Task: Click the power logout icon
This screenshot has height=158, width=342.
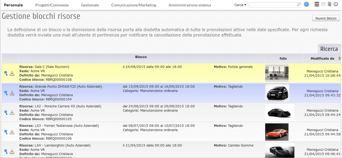Action: pos(336,4)
